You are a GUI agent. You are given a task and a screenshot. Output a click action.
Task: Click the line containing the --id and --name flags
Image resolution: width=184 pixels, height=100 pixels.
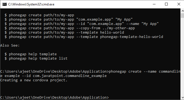tap(82, 24)
